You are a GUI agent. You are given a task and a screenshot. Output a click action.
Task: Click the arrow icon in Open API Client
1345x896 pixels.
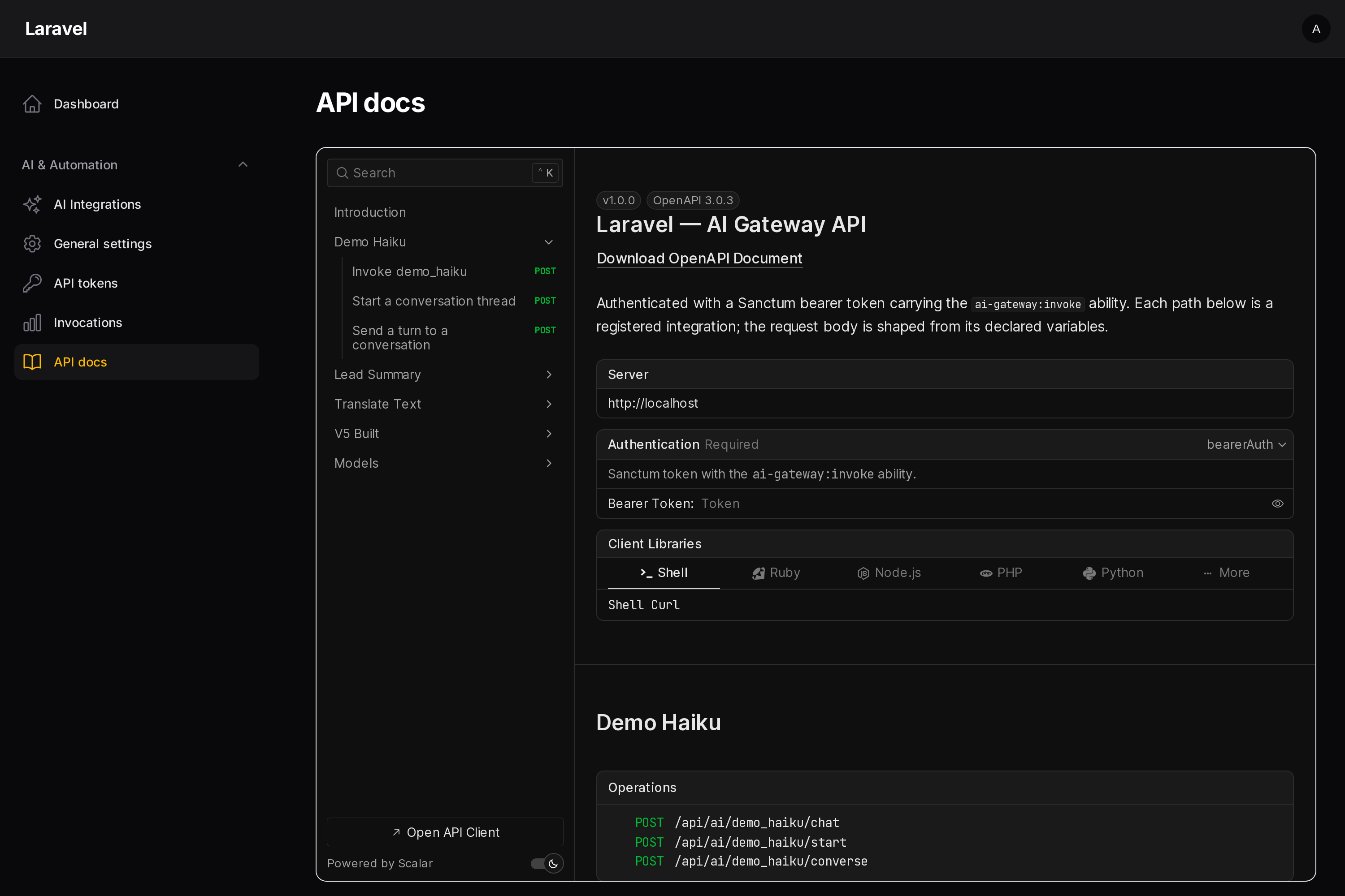396,832
